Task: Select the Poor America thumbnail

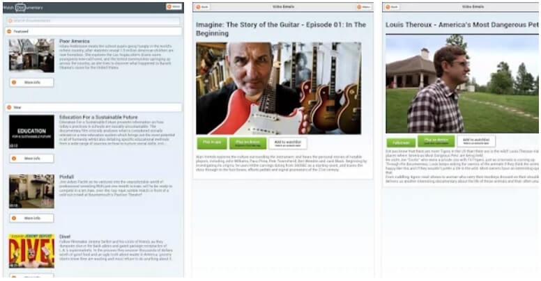Action: (x=31, y=56)
